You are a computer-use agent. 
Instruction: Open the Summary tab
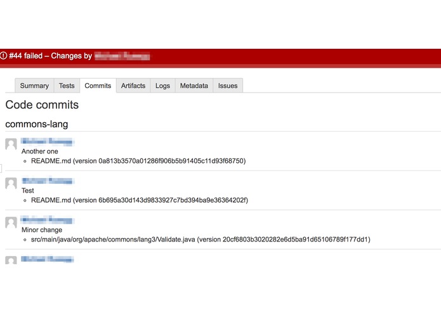34,86
